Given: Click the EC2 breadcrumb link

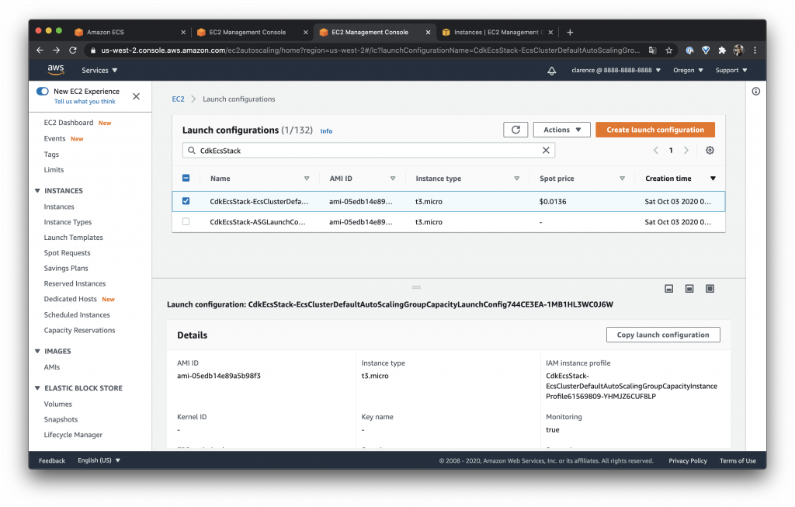Looking at the screenshot, I should (x=178, y=99).
